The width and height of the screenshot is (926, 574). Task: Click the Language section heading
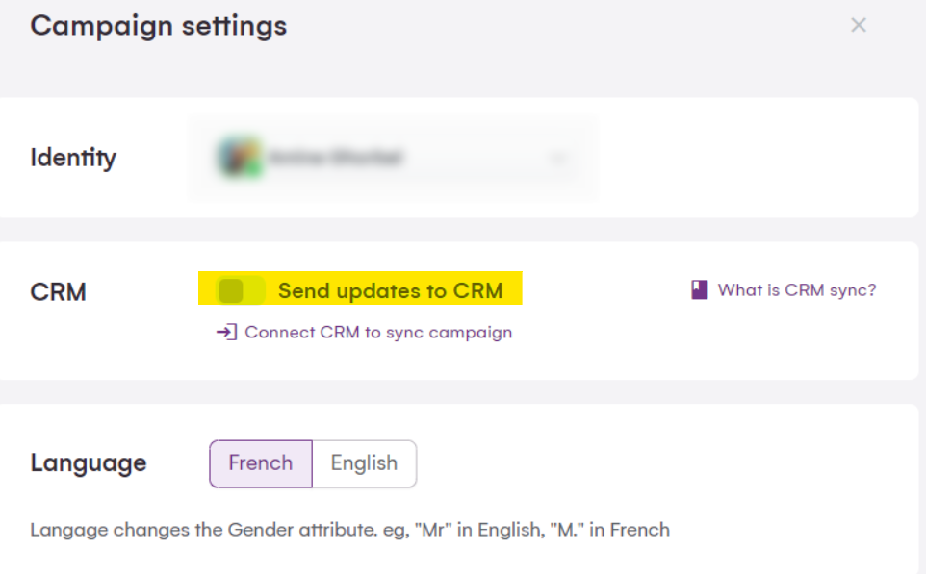[89, 462]
